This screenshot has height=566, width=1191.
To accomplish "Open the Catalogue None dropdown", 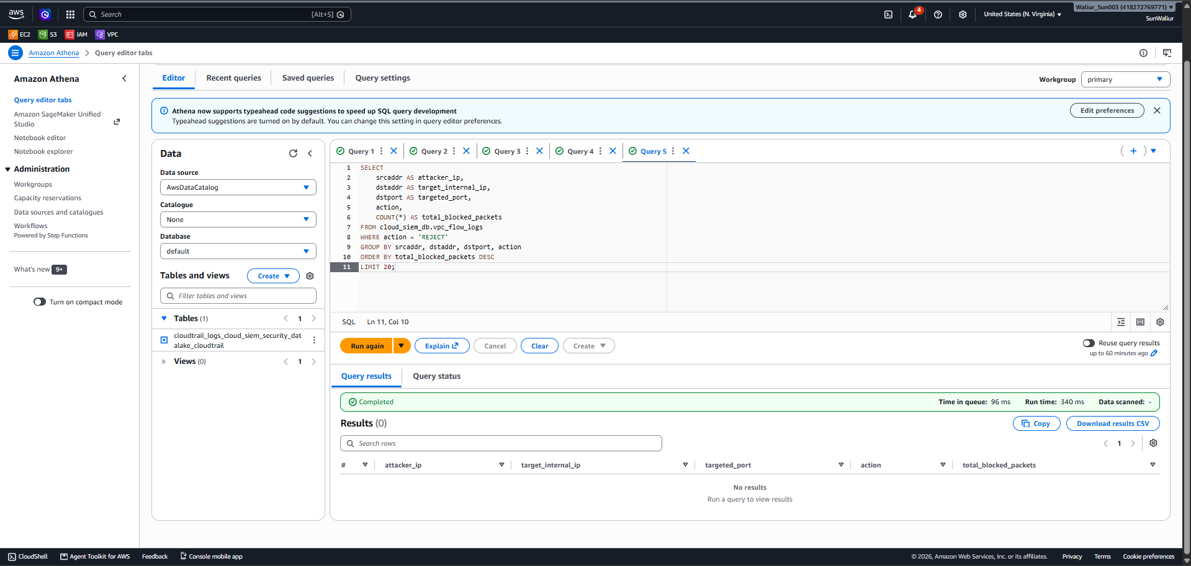I will [238, 219].
